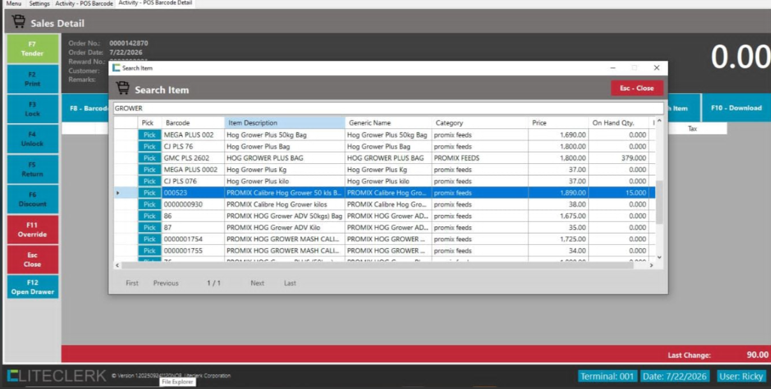Select 'PROMIX FEEDS' uppercase category cell
The image size is (771, 389).
480,158
